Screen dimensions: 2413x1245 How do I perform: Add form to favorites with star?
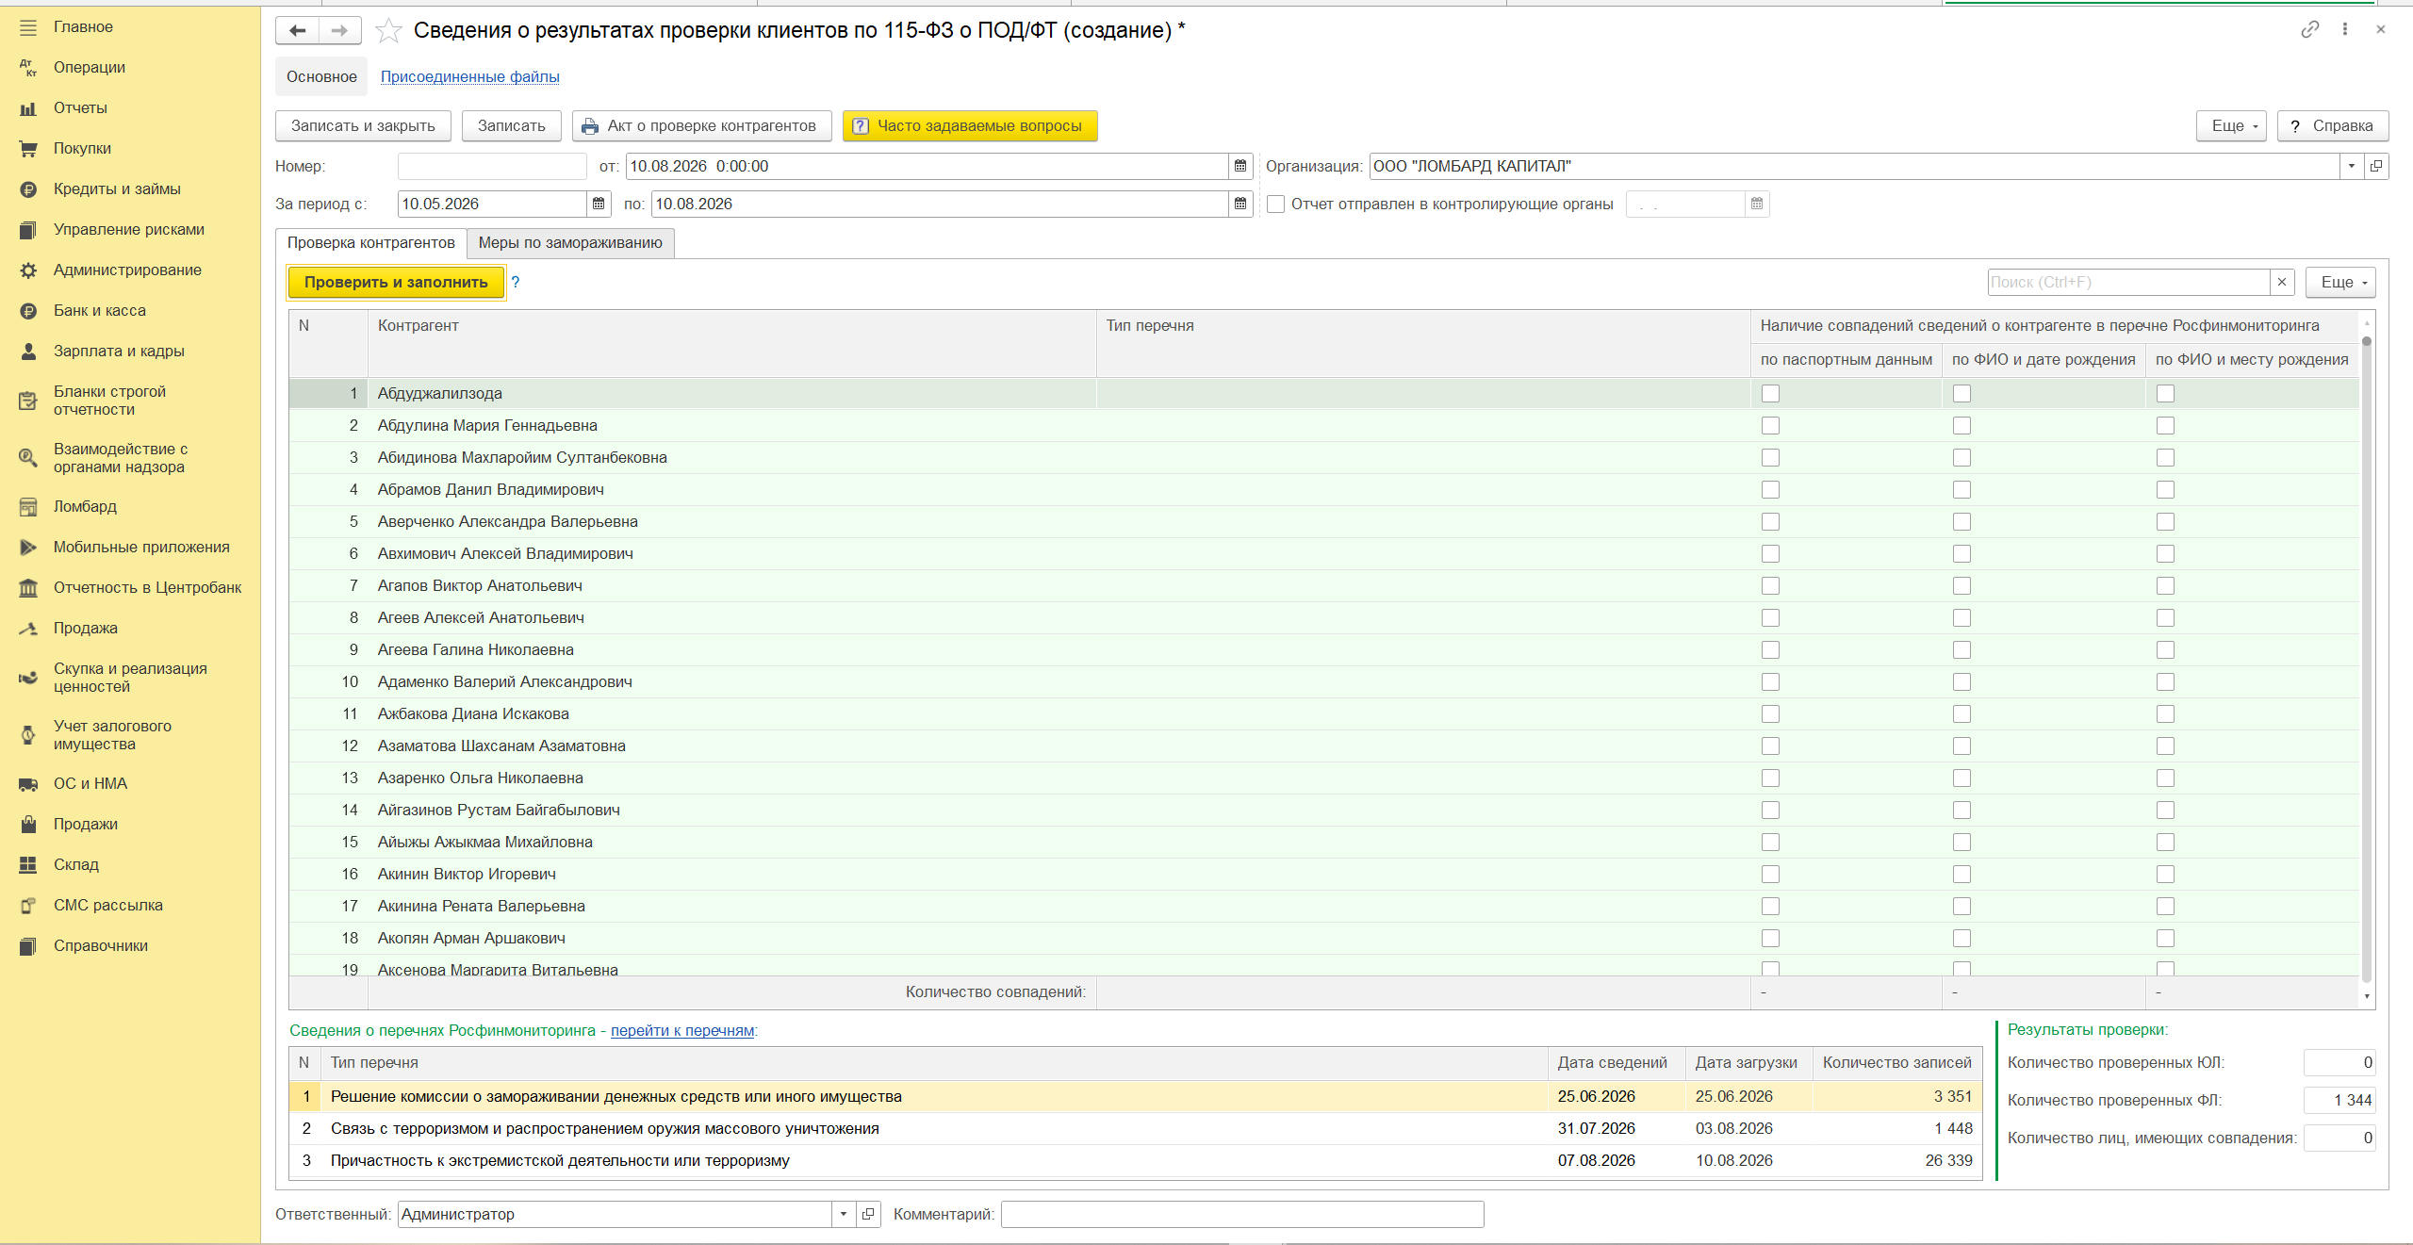point(388,31)
